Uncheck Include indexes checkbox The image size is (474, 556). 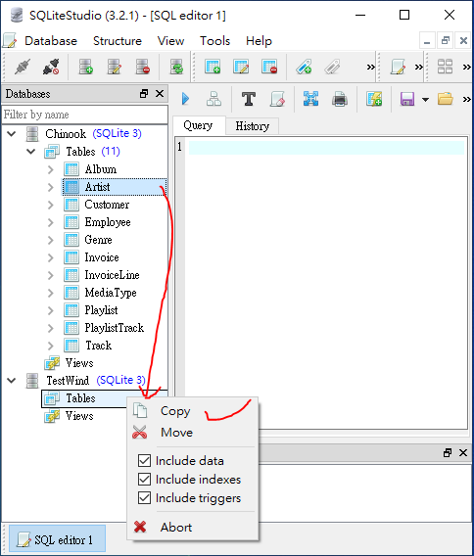coord(144,480)
